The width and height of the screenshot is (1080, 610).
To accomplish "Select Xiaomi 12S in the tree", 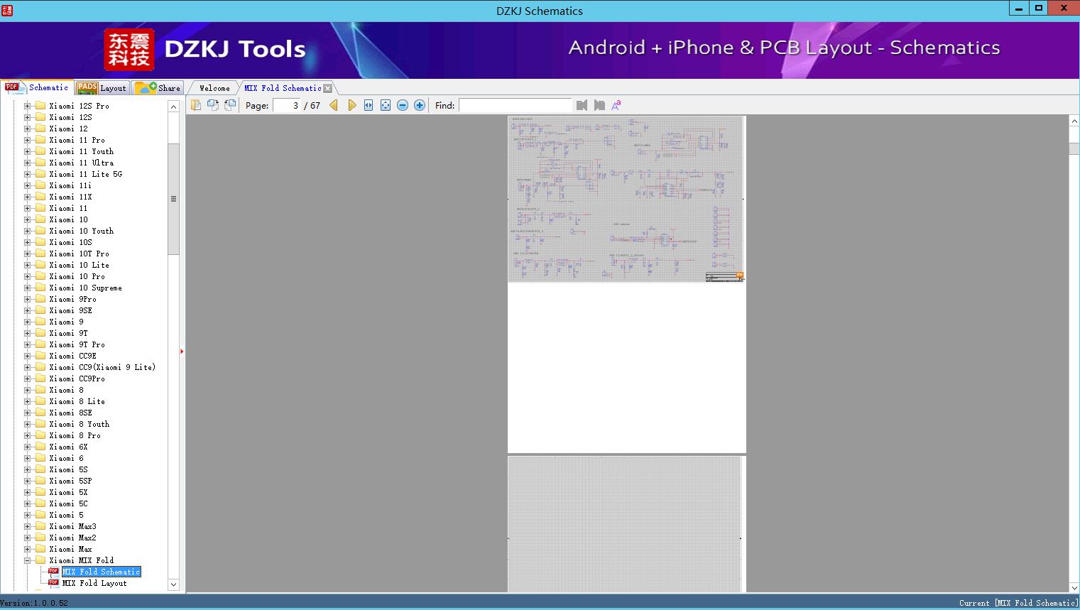I will pyautogui.click(x=70, y=117).
